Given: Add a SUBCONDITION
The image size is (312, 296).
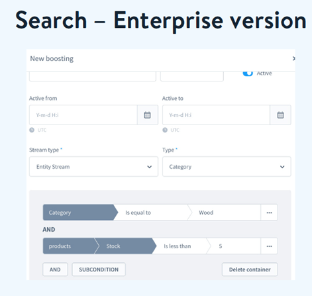Looking at the screenshot, I should pyautogui.click(x=99, y=270).
